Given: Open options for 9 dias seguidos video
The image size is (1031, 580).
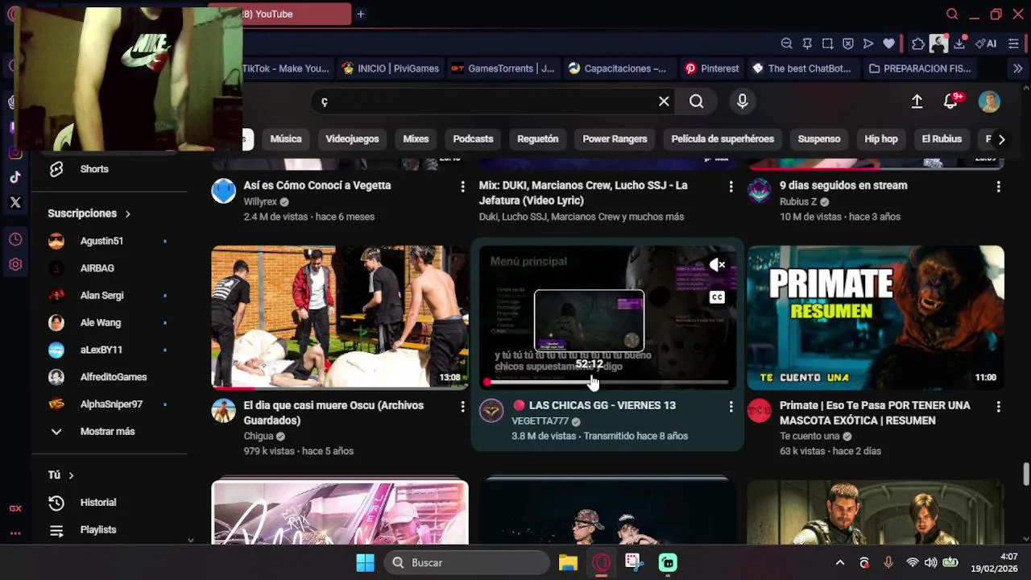Looking at the screenshot, I should click(x=999, y=186).
